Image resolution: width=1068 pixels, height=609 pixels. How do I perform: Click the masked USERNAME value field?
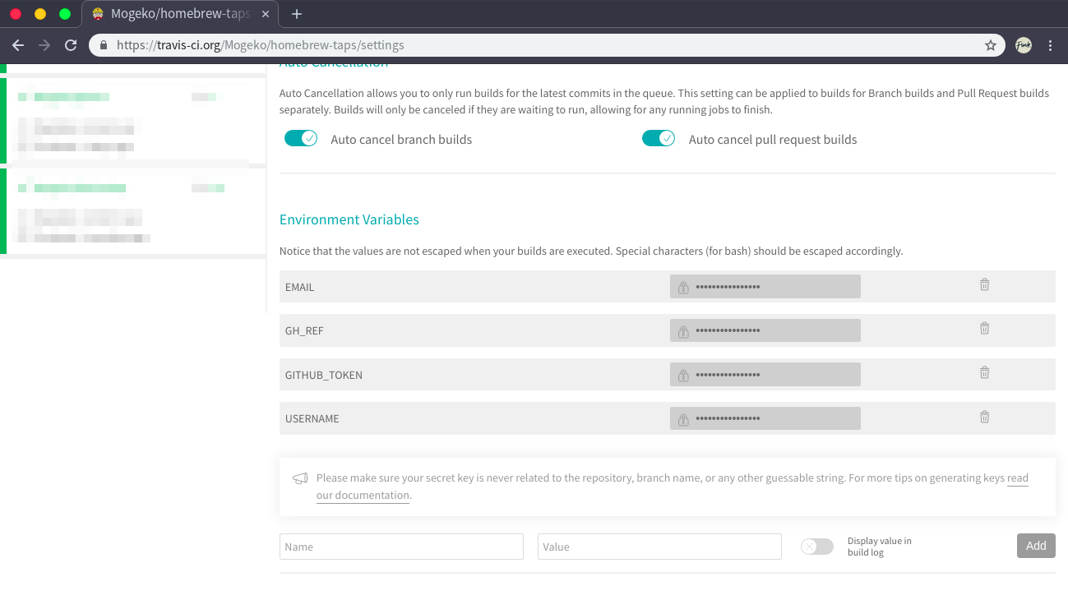pos(765,418)
